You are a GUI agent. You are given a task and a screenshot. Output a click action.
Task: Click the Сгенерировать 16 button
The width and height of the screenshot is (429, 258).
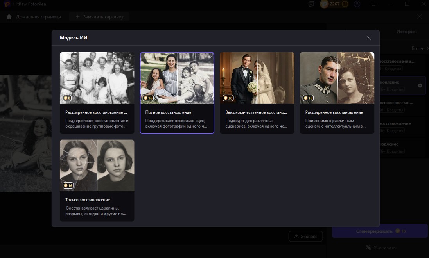click(x=380, y=231)
